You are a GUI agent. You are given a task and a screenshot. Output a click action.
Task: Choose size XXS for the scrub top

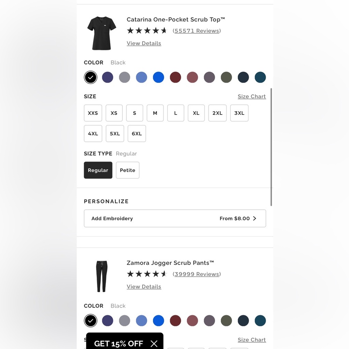pyautogui.click(x=93, y=113)
